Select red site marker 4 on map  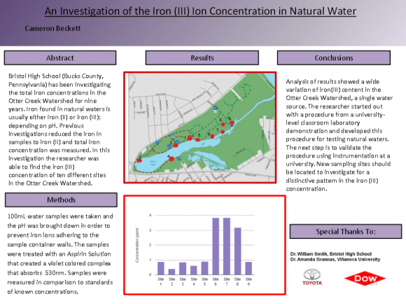(171, 159)
